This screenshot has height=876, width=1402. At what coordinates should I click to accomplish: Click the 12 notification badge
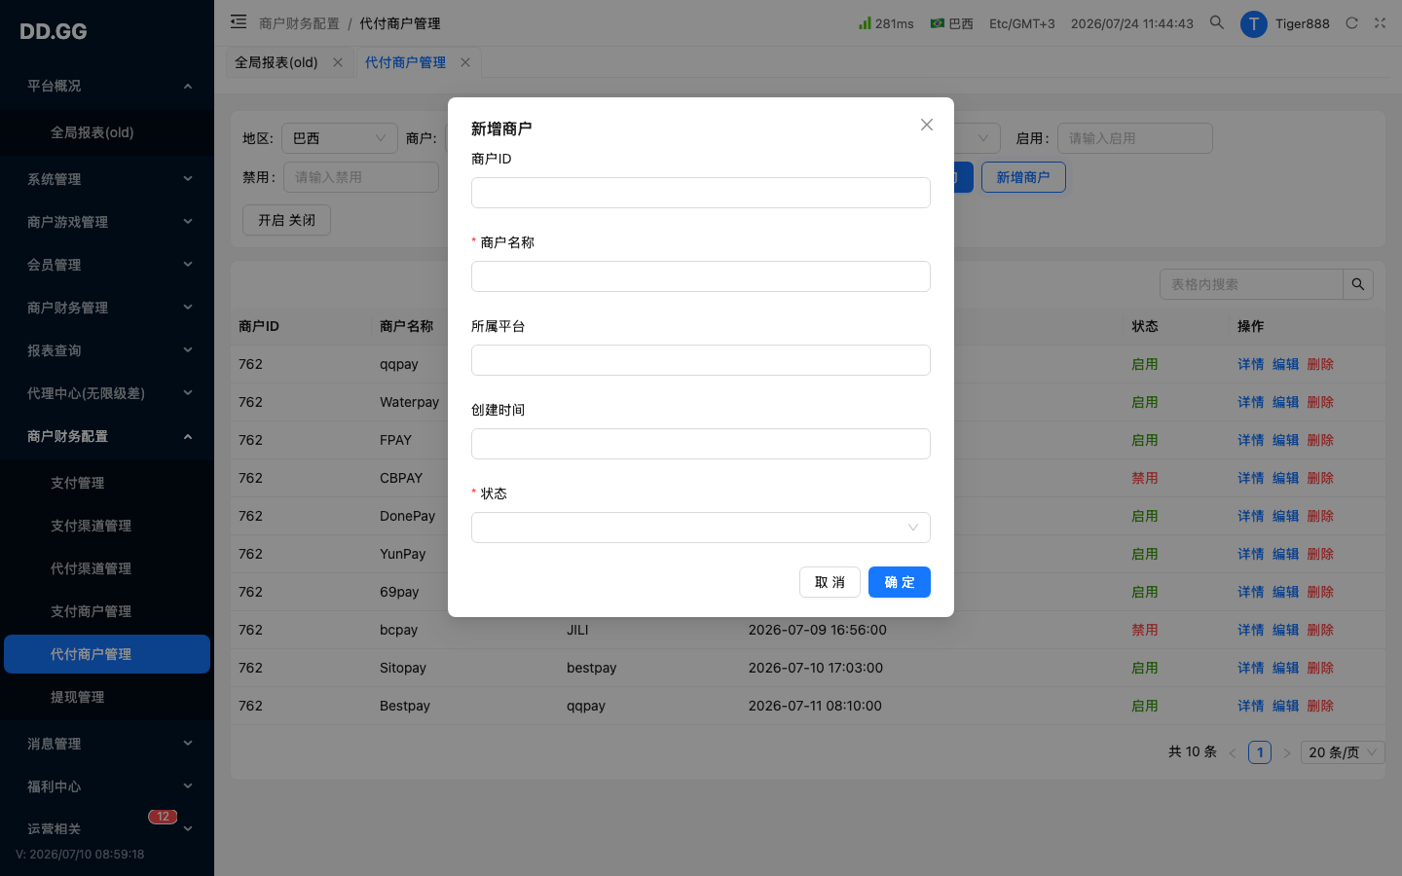[163, 817]
